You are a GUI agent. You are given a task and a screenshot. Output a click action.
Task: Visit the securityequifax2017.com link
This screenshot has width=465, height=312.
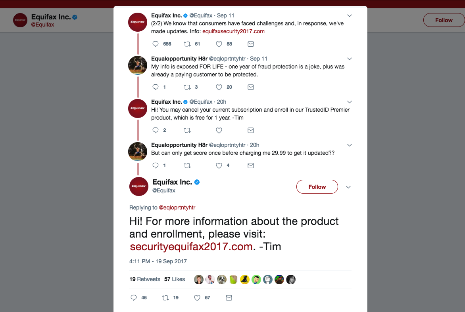(x=191, y=247)
